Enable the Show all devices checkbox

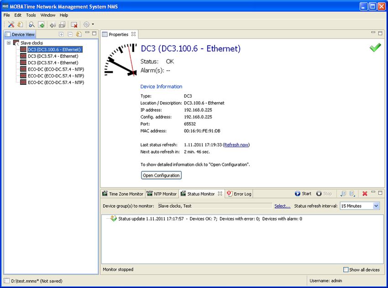pyautogui.click(x=346, y=270)
